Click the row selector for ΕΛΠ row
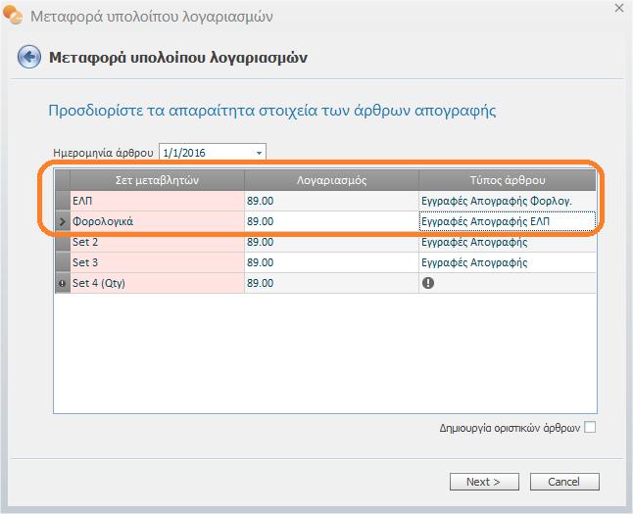 point(62,201)
